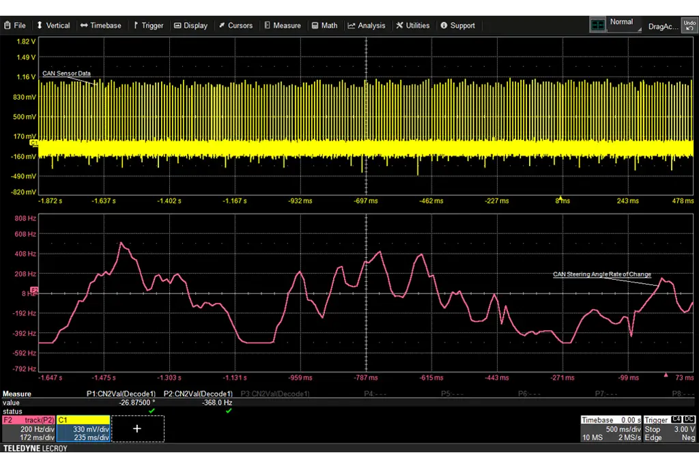Open the Display menu
The width and height of the screenshot is (699, 468).
(191, 25)
